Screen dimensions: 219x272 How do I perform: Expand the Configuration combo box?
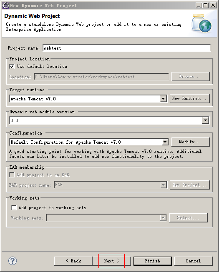(x=165, y=142)
